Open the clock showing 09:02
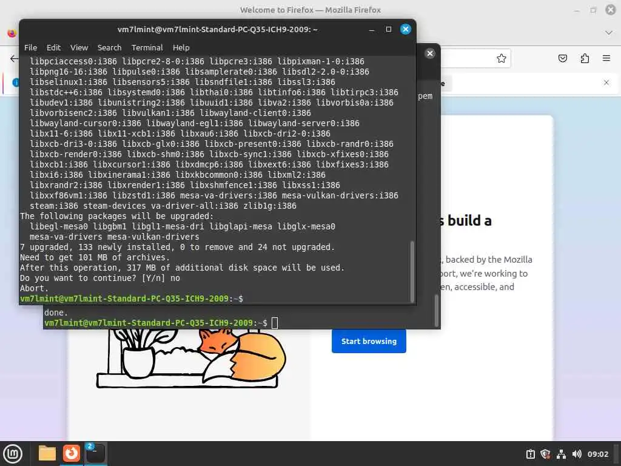 (597, 454)
